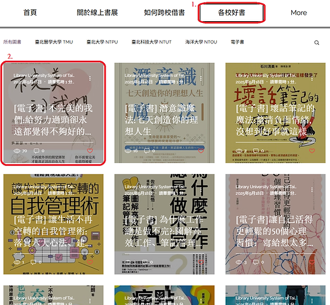The height and width of the screenshot is (305, 330).
Task: Click comment icon on 自我管理術 card
Action: click(x=33, y=262)
